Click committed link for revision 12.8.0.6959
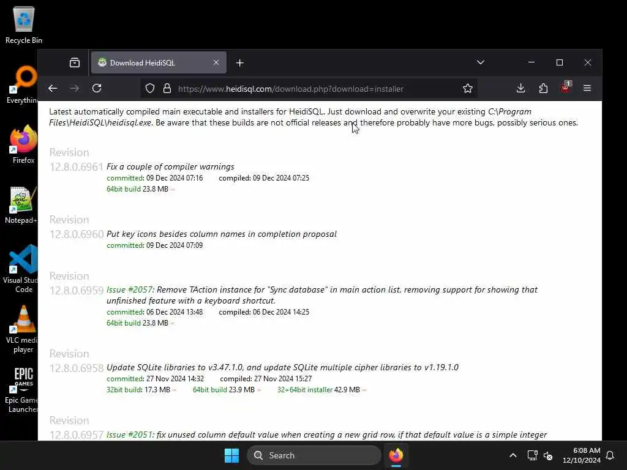The width and height of the screenshot is (627, 470). coord(125,312)
